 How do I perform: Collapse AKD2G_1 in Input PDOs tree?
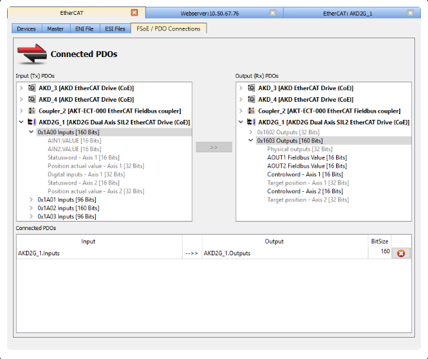[x=21, y=122]
